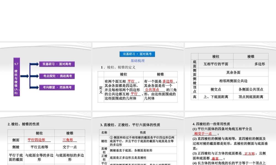
Task: Click the line (1) 平行六面体的四条对角线互相平分且
Action: coord(222,129)
